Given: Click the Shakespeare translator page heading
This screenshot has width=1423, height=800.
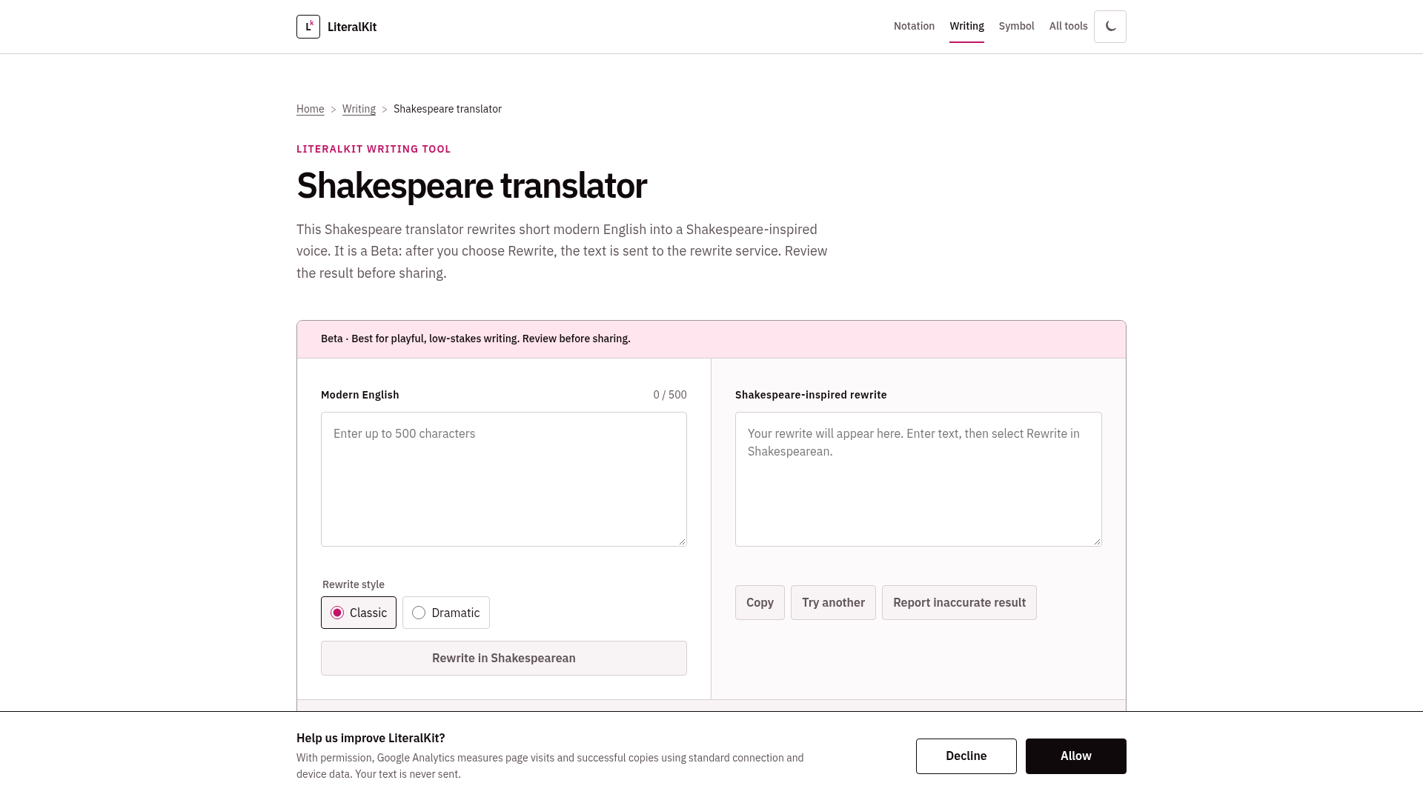Looking at the screenshot, I should click(x=471, y=185).
